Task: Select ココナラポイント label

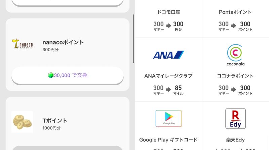Action: point(235,76)
